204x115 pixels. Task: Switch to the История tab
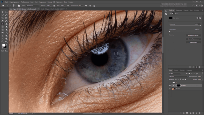196,10
